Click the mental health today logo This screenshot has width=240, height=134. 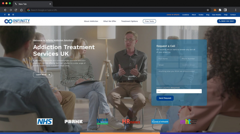point(189,121)
